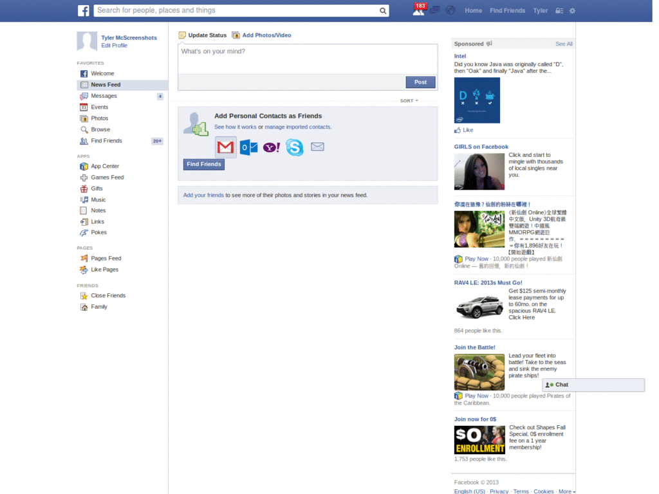Expand the More footer dropdown

pos(566,491)
